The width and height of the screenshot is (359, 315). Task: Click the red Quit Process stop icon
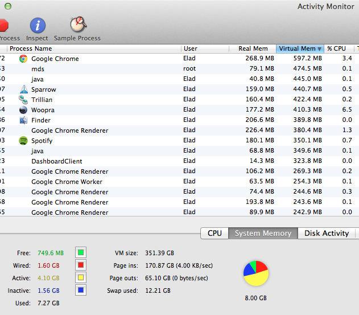(3, 26)
